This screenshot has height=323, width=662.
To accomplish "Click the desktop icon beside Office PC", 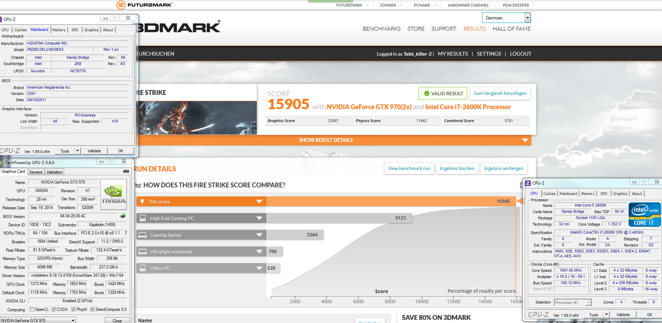I will tap(143, 268).
